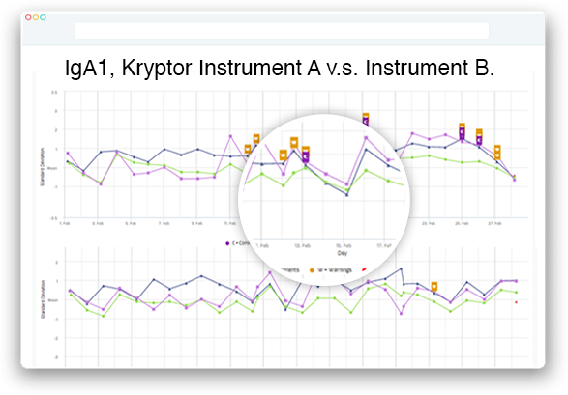Select the red data point in lower chart
568x395 pixels.
[516, 302]
